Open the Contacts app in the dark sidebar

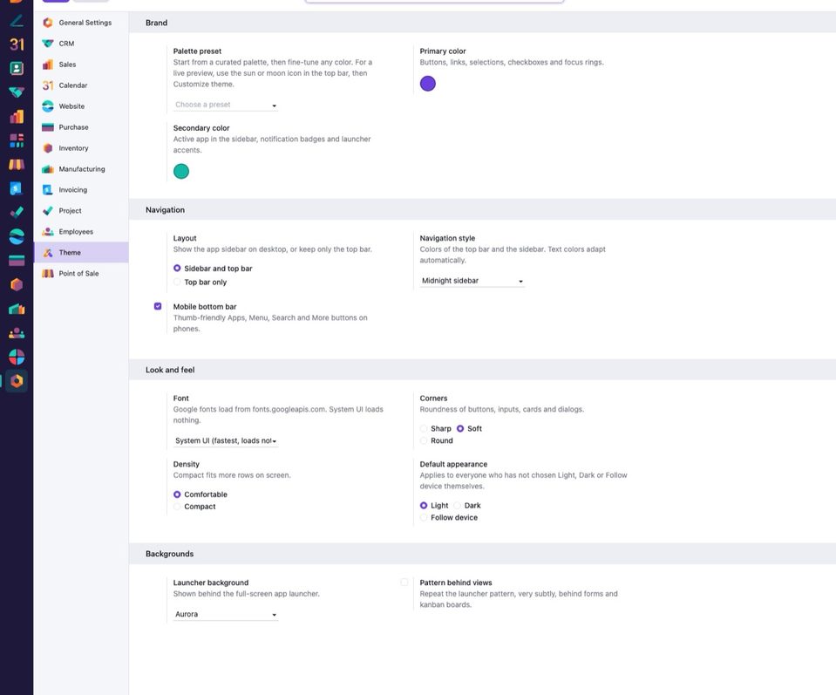click(x=17, y=68)
